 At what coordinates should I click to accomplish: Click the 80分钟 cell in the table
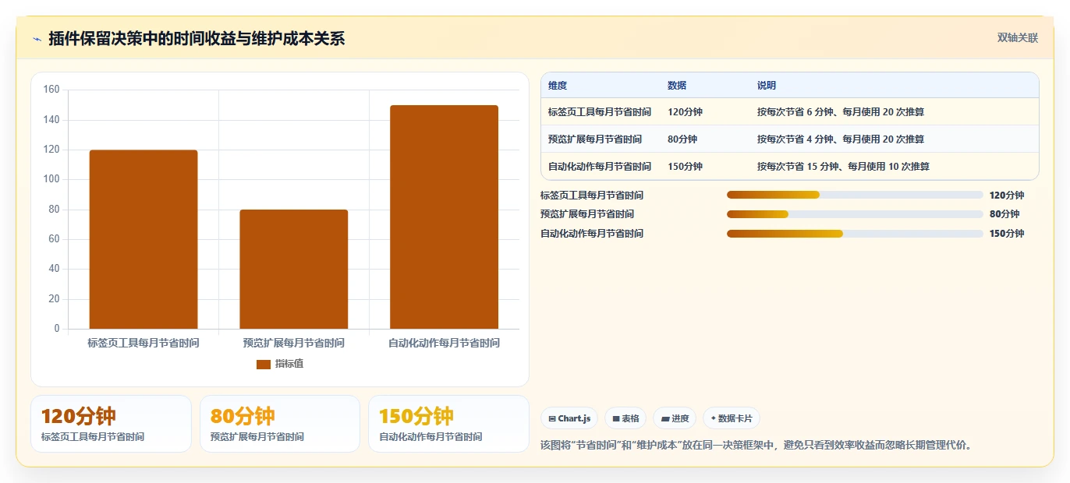(x=682, y=139)
